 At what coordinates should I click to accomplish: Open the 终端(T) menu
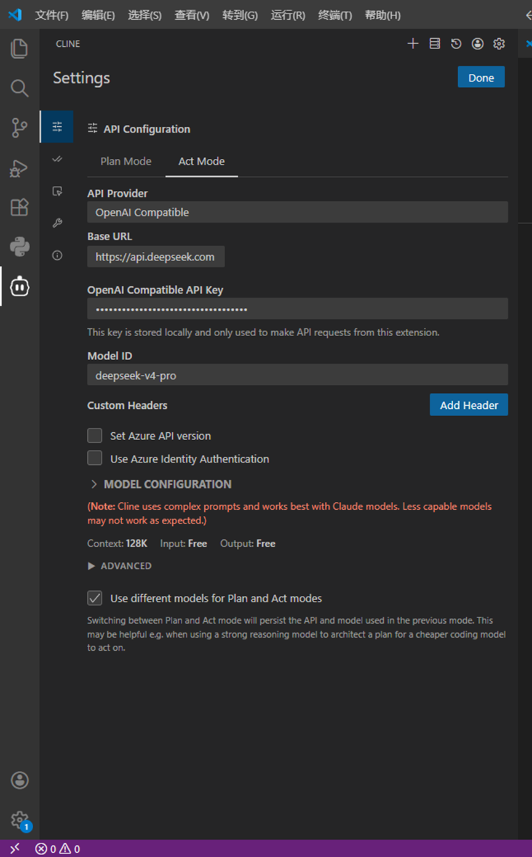[335, 15]
